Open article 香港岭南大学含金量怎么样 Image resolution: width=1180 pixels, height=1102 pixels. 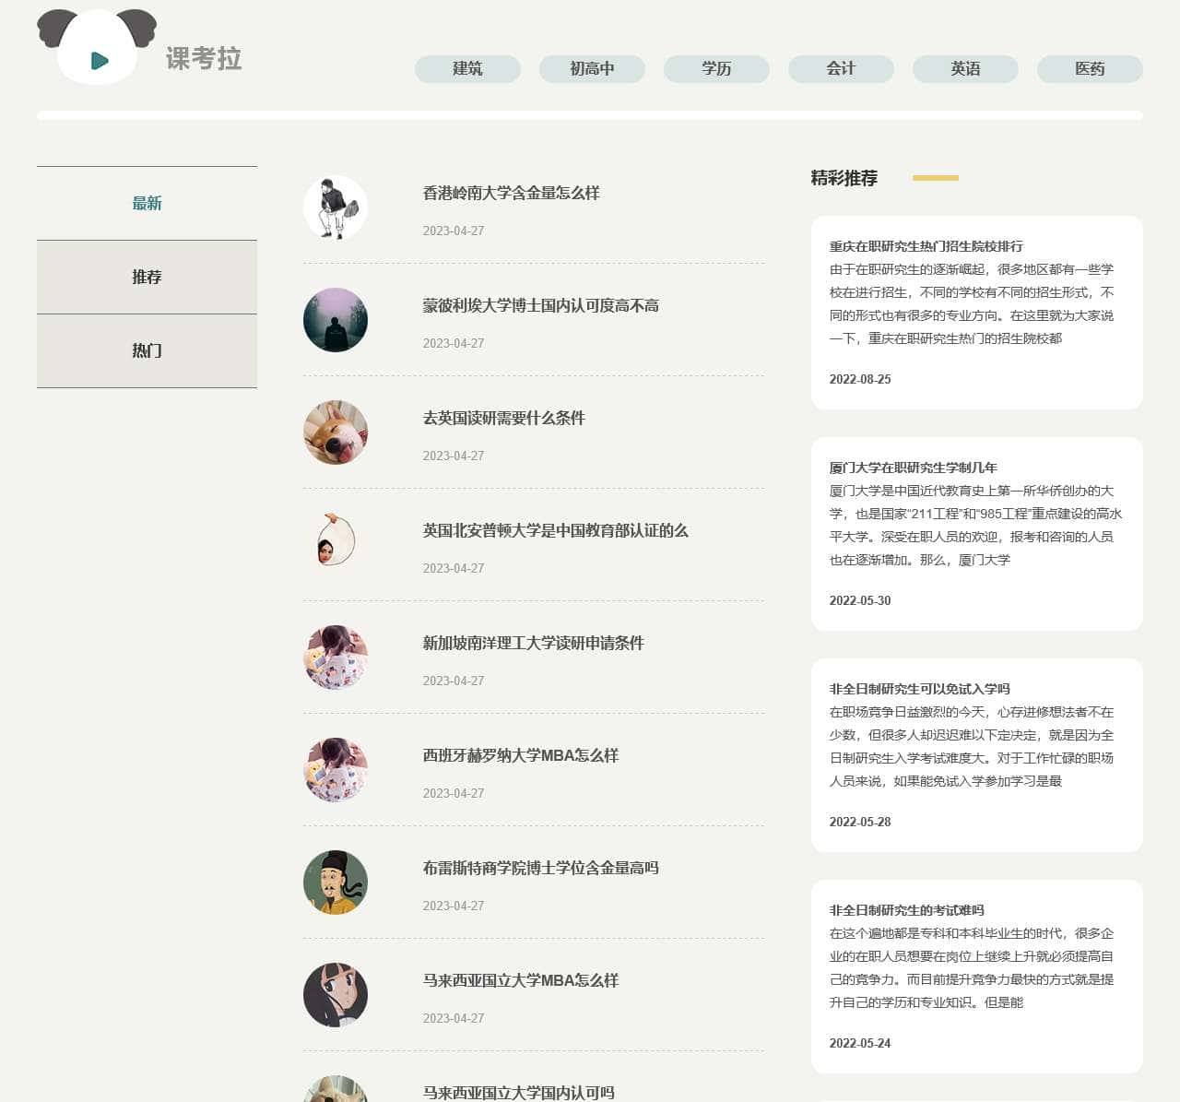[x=511, y=193]
